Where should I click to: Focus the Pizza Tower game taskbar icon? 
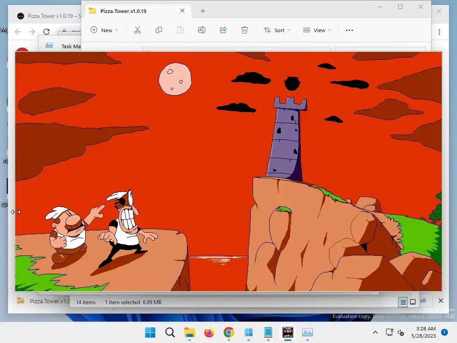coord(288,332)
